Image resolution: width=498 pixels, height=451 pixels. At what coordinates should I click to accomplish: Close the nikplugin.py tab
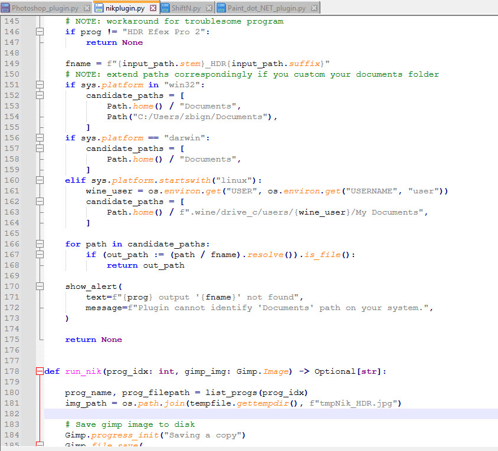(x=153, y=8)
